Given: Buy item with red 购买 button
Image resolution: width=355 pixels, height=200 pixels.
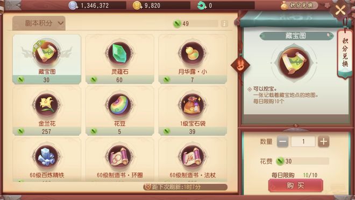Looking at the screenshot, I should [x=295, y=185].
